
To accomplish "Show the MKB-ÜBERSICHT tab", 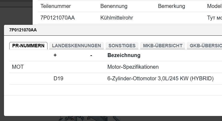I will pyautogui.click(x=163, y=46).
